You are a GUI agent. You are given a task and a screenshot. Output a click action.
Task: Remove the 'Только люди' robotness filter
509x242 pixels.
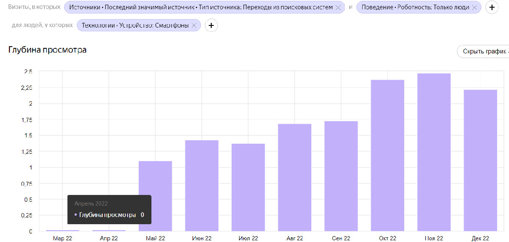coord(475,8)
